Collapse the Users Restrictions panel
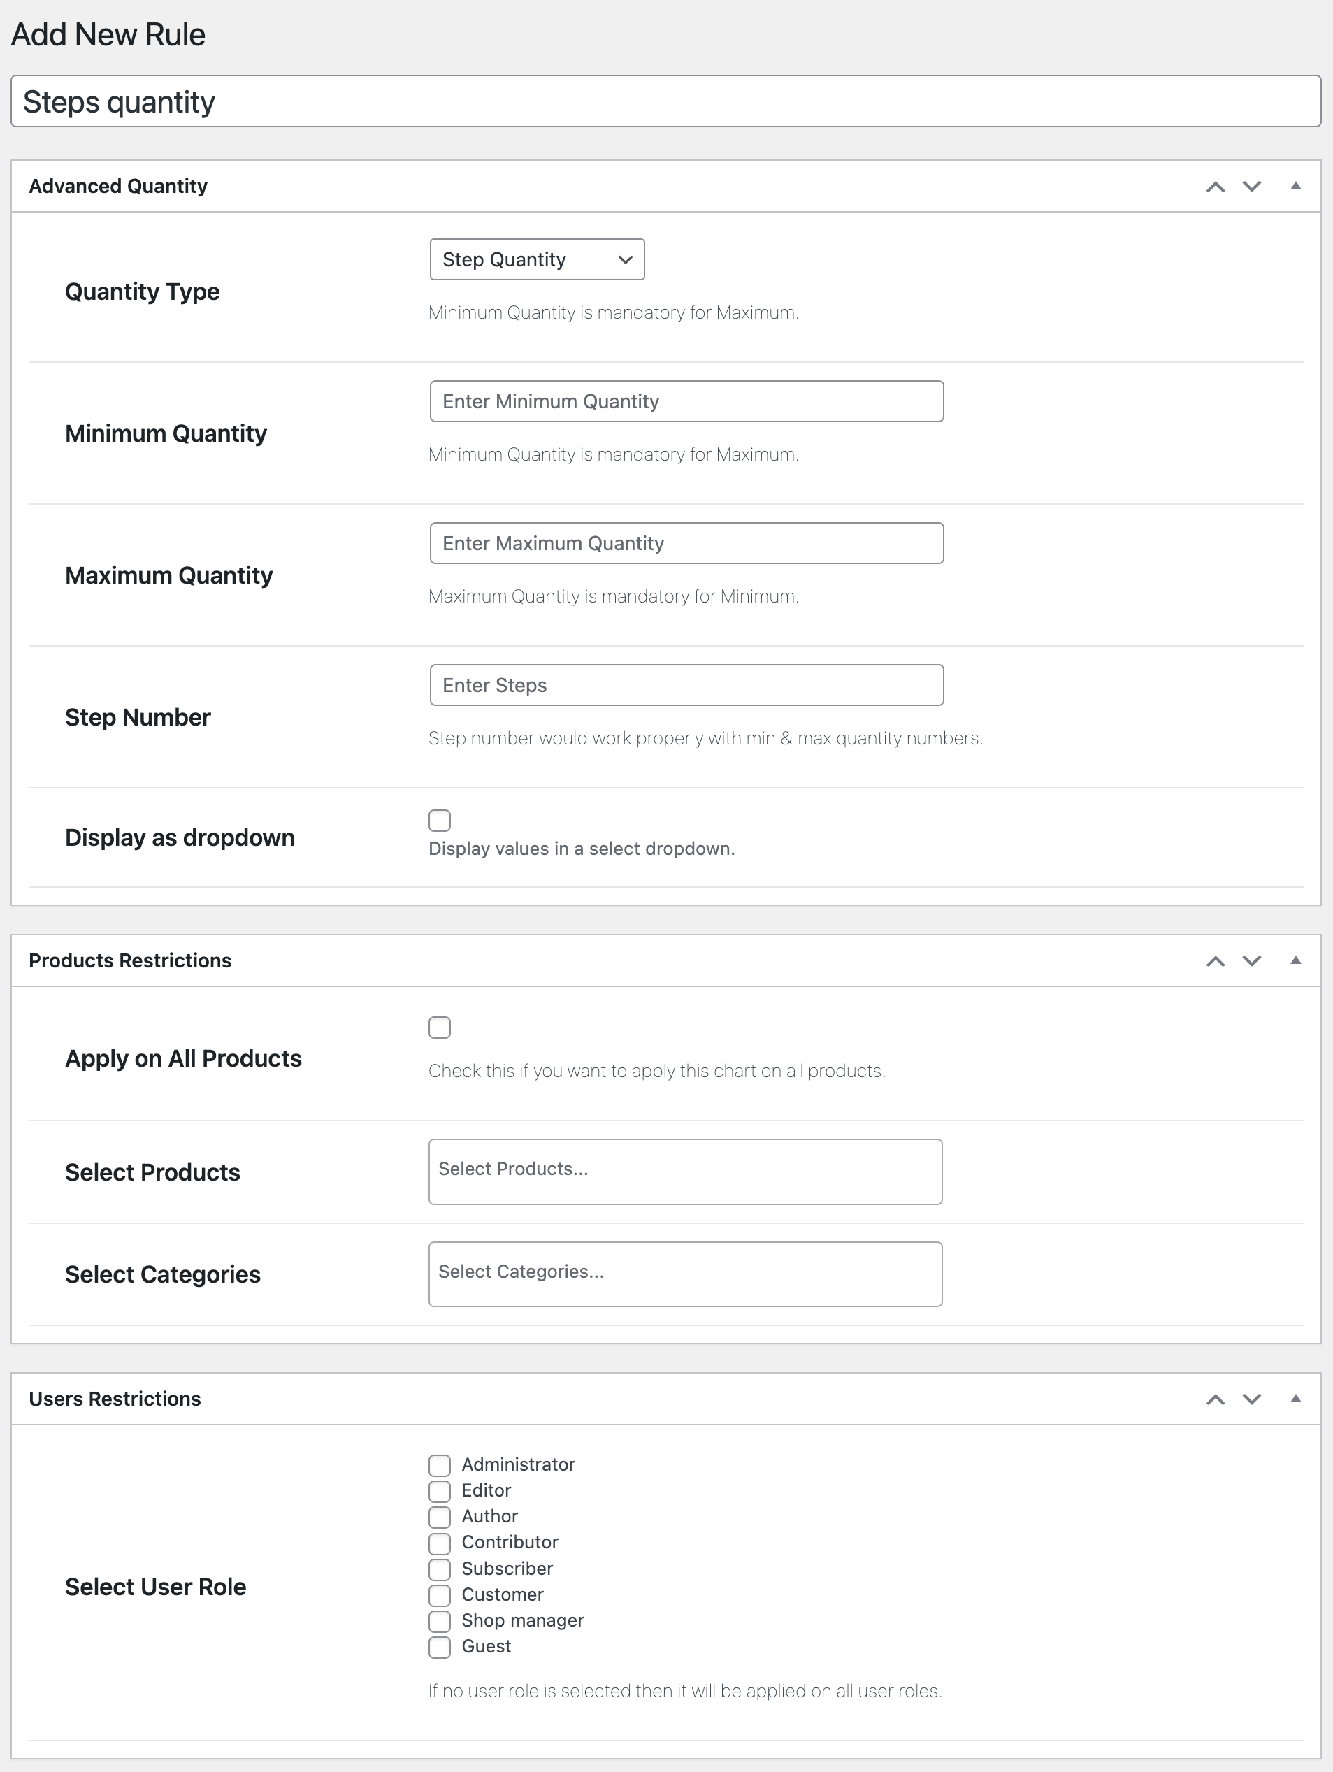This screenshot has height=1772, width=1333. tap(1296, 1399)
